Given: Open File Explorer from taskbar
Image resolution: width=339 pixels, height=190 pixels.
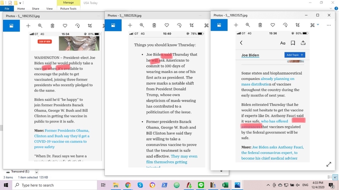Looking at the screenshot, I should click(116, 185).
